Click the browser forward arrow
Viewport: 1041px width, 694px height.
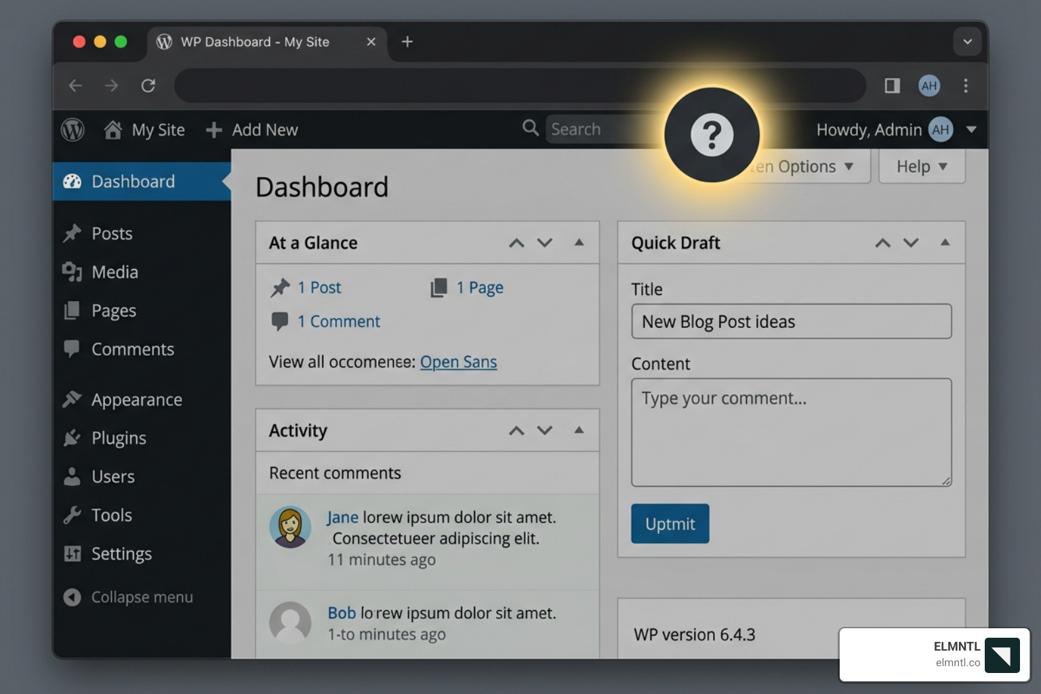coord(111,85)
